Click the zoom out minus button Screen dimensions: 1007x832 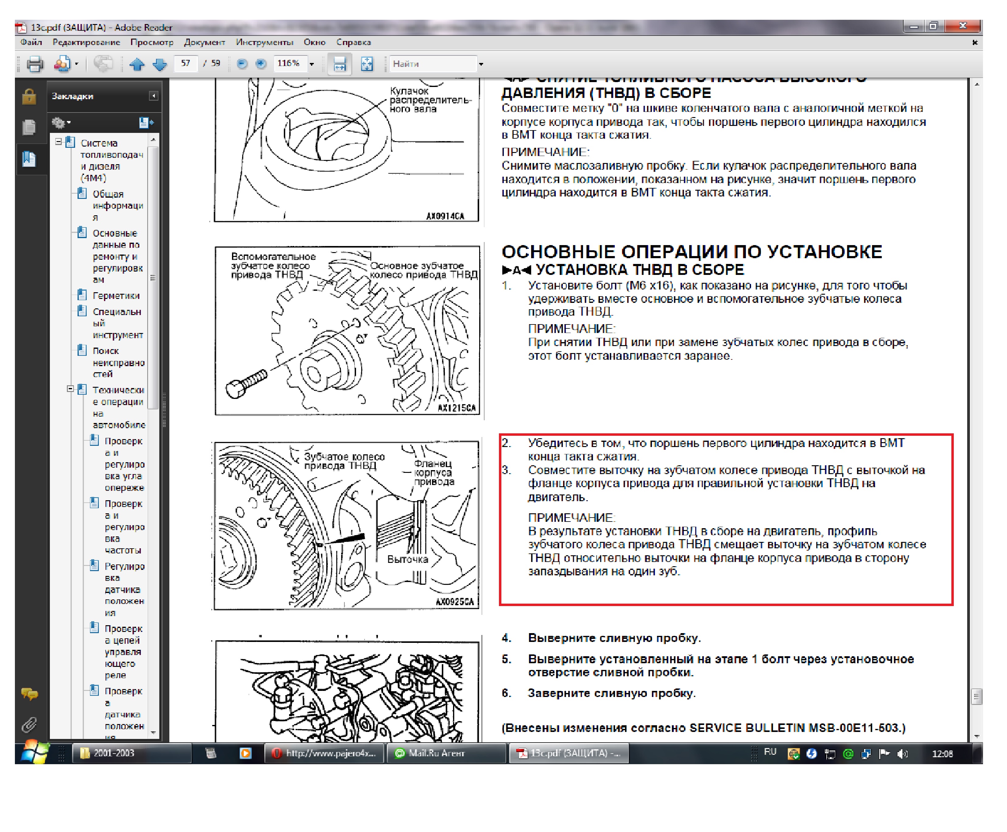pos(242,64)
